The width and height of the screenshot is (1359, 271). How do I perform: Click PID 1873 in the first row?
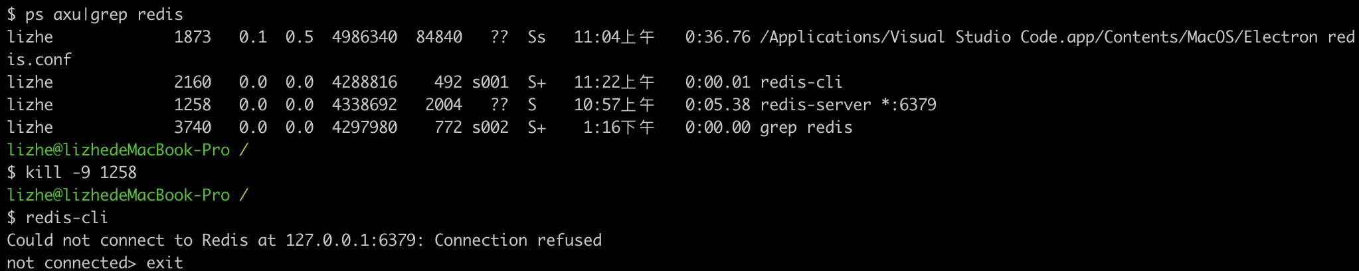(x=193, y=37)
